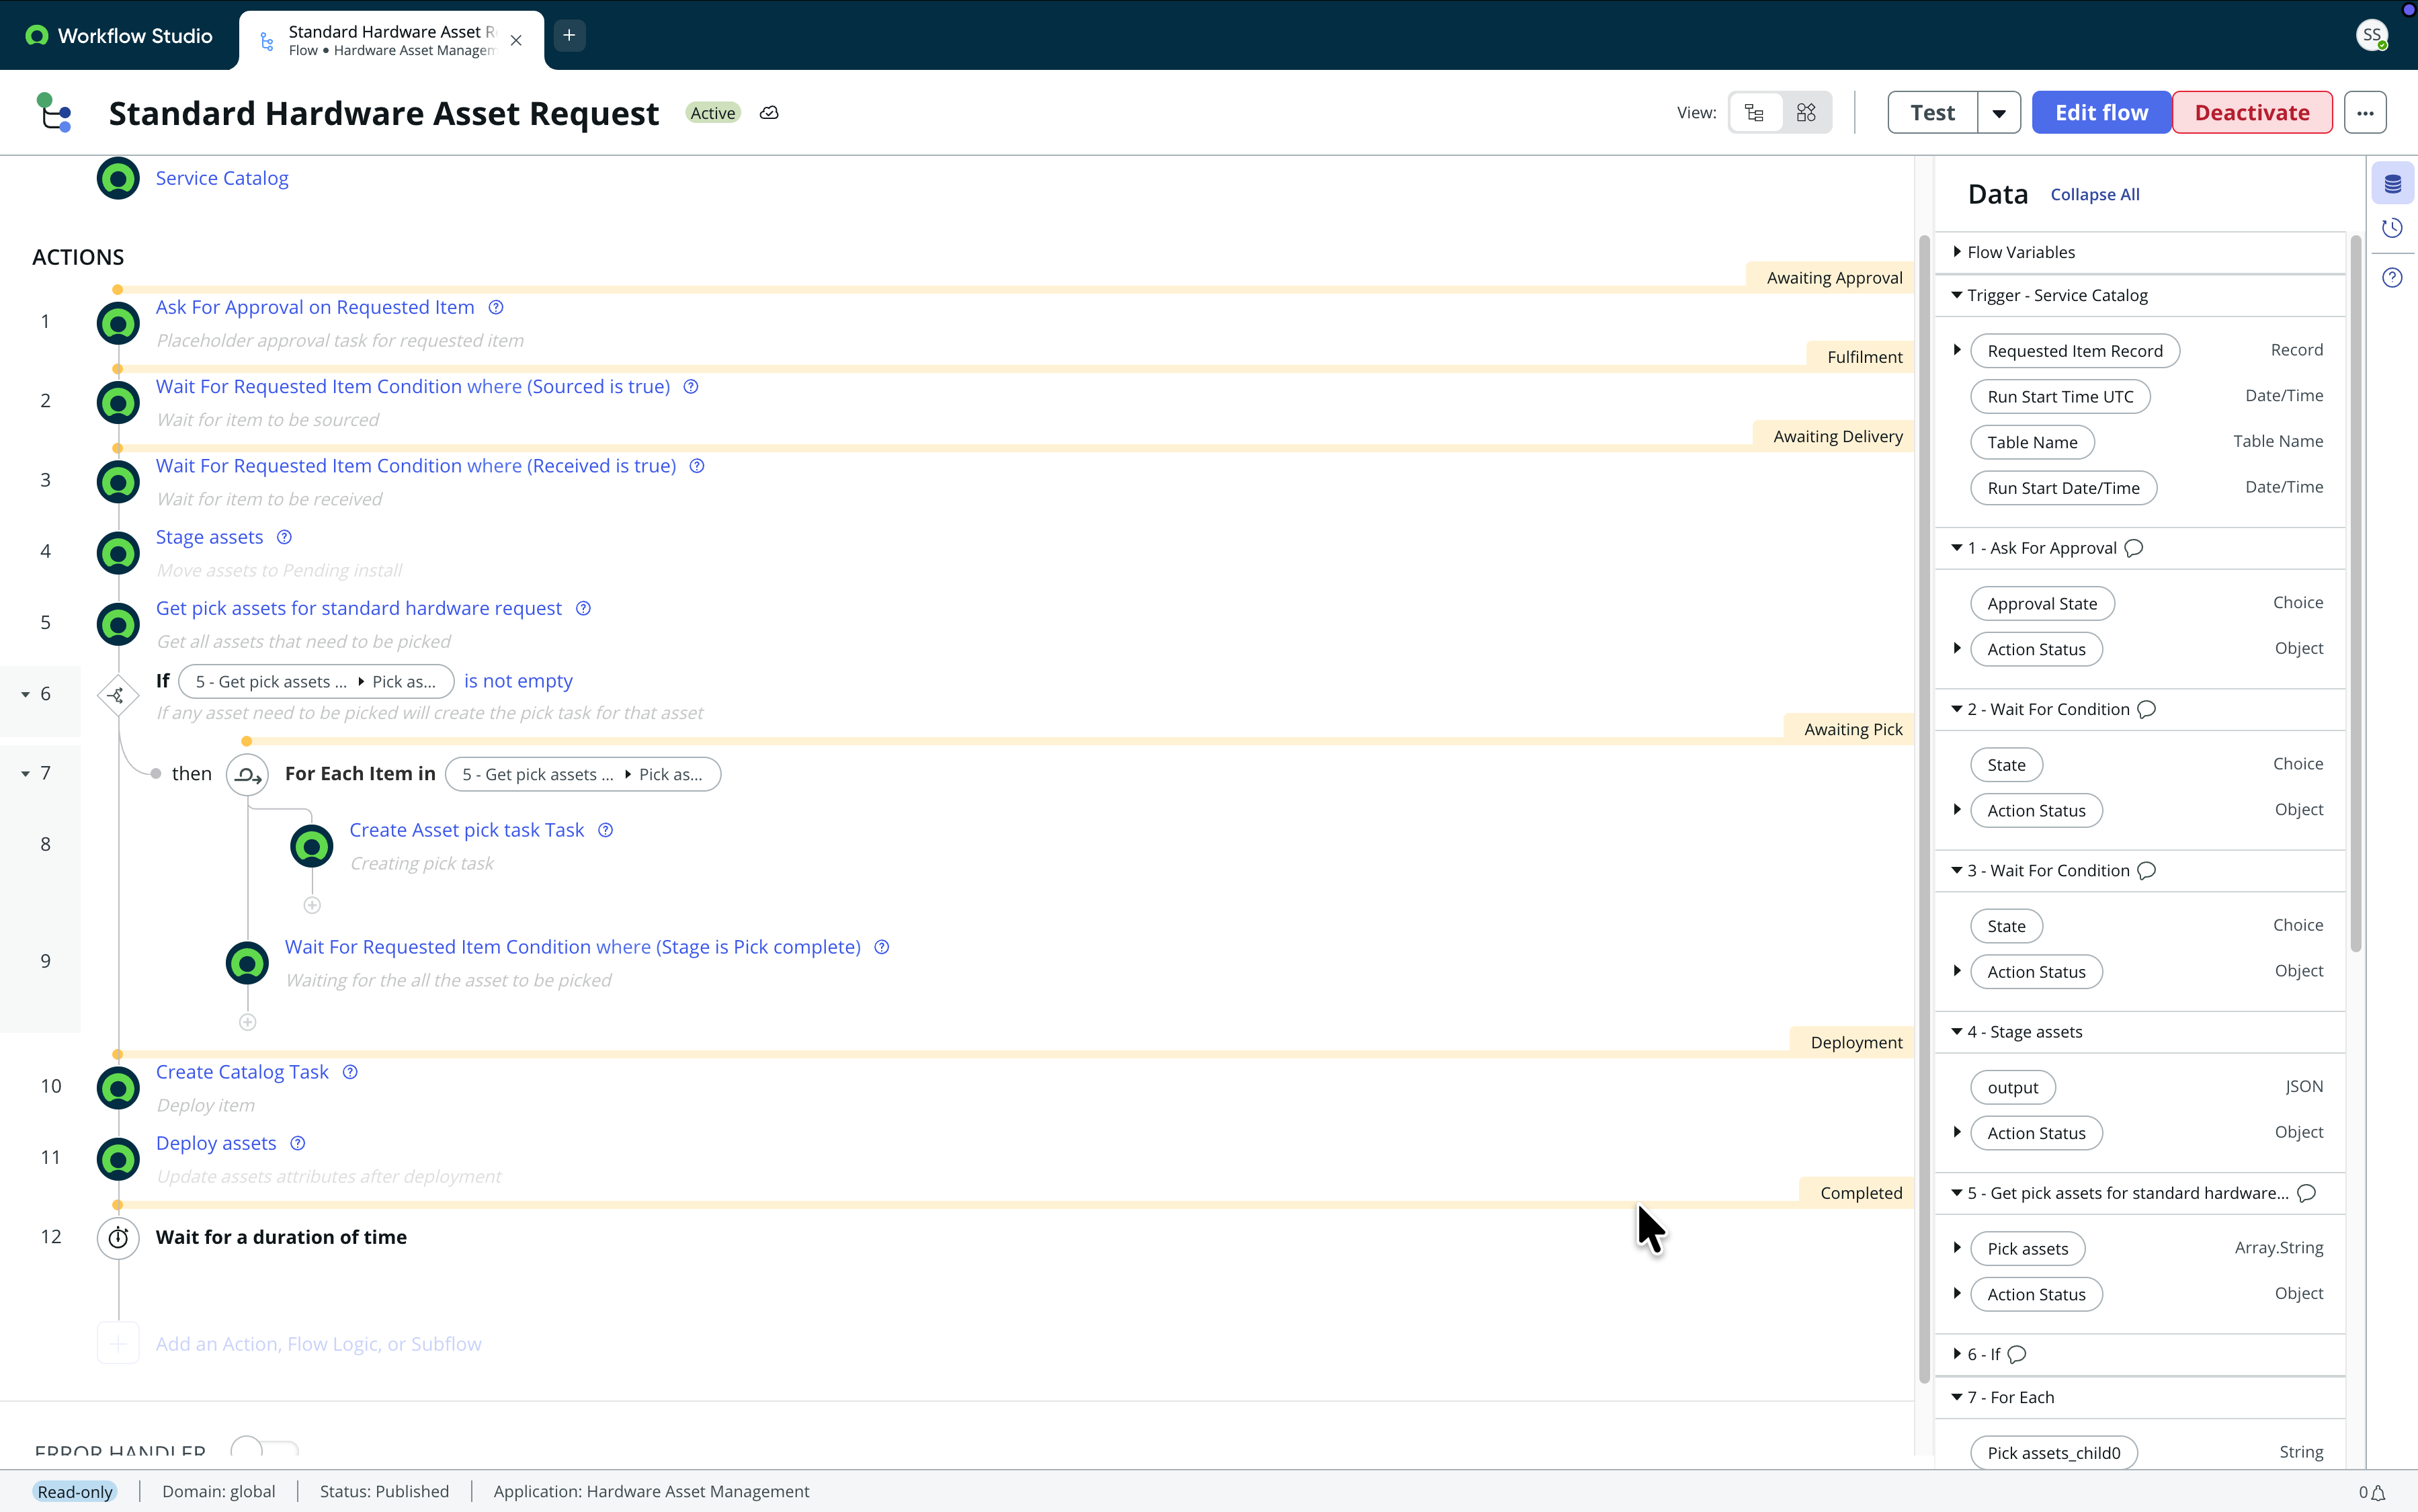Click comment icon on 5 - Get pick assets
The image size is (2418, 1512).
(2306, 1193)
